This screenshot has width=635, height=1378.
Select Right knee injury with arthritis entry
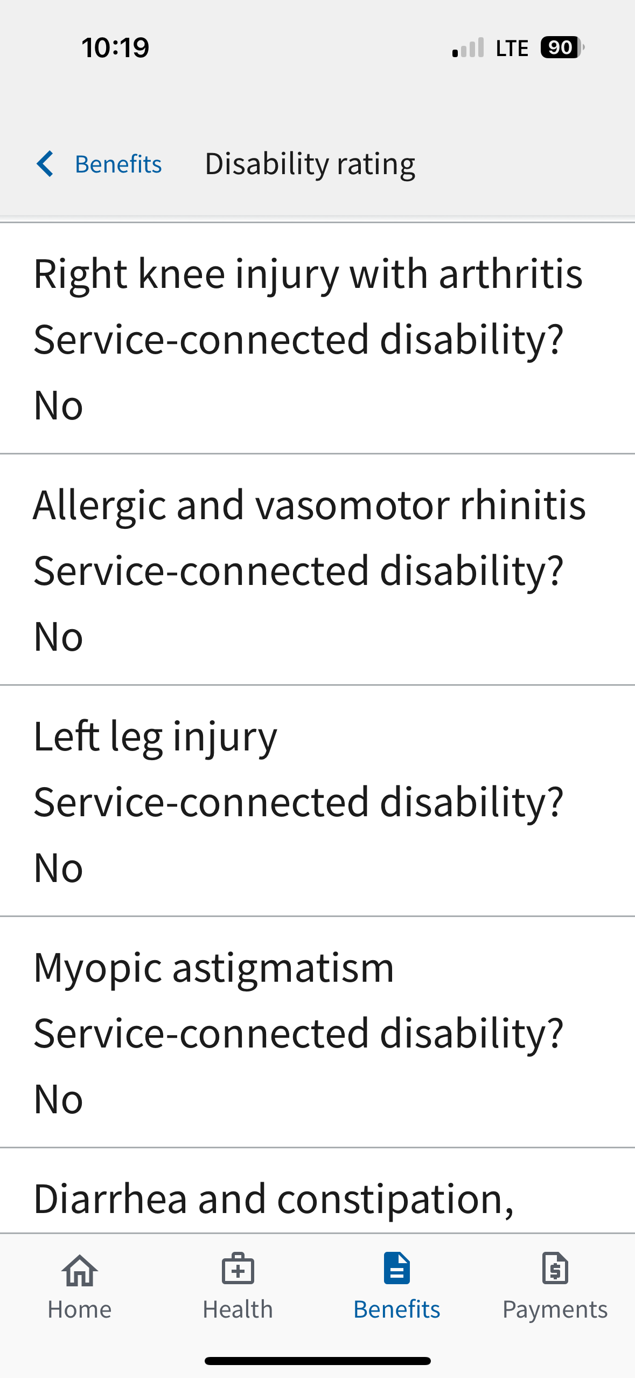coord(308,274)
